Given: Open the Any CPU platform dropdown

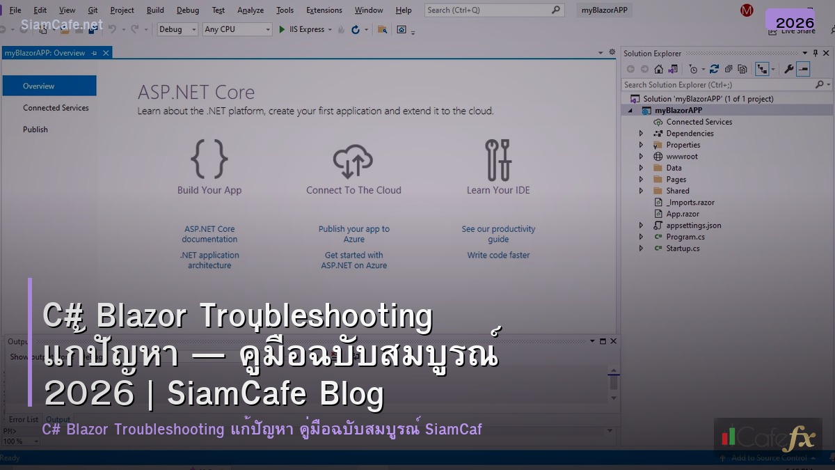Looking at the screenshot, I should (237, 29).
